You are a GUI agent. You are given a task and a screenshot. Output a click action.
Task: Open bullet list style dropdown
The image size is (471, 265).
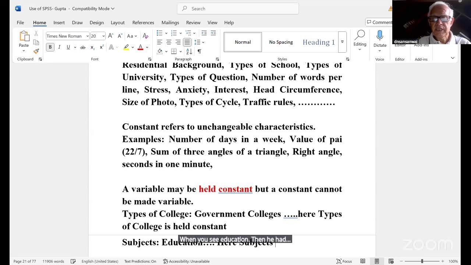point(166,33)
